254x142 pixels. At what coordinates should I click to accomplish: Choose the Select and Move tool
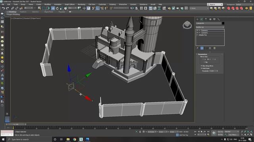(x=53, y=8)
